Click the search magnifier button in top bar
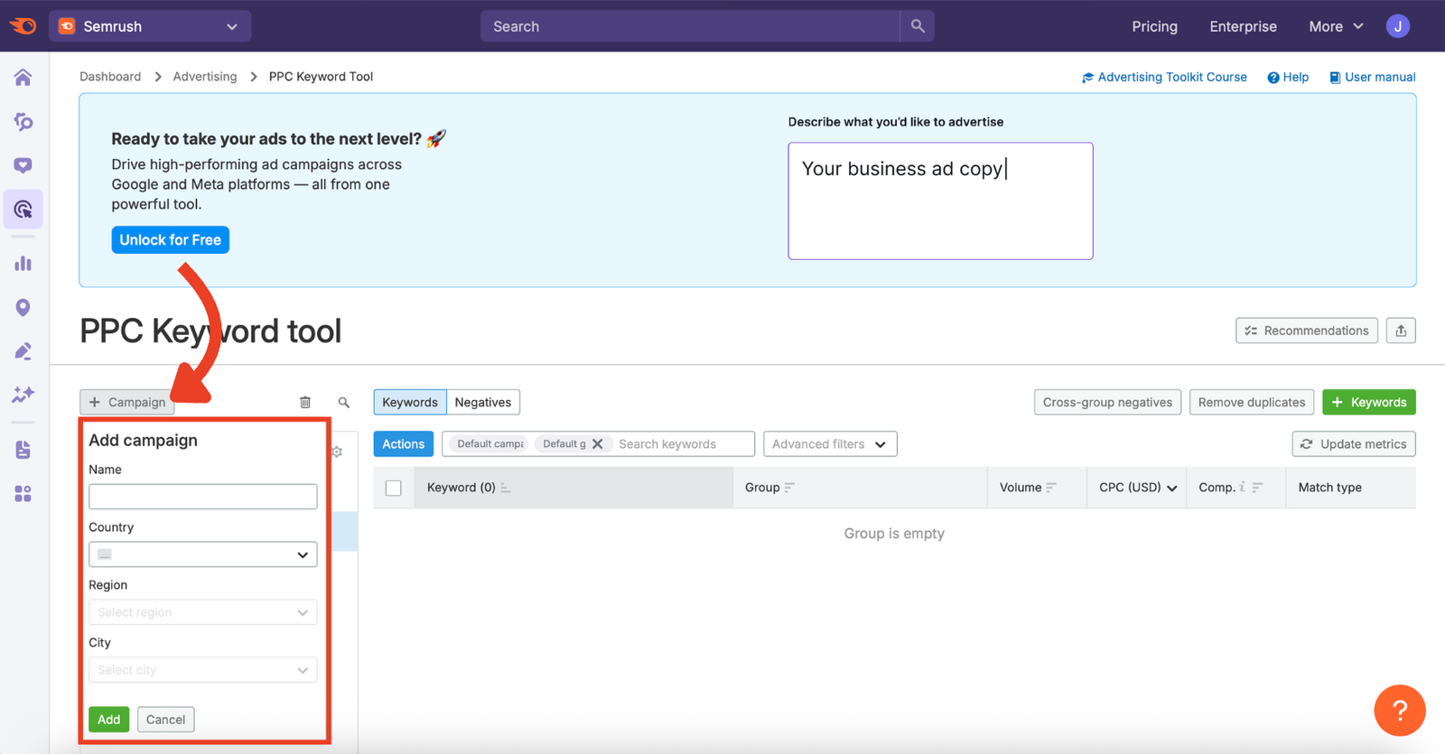The width and height of the screenshot is (1445, 754). click(x=918, y=26)
